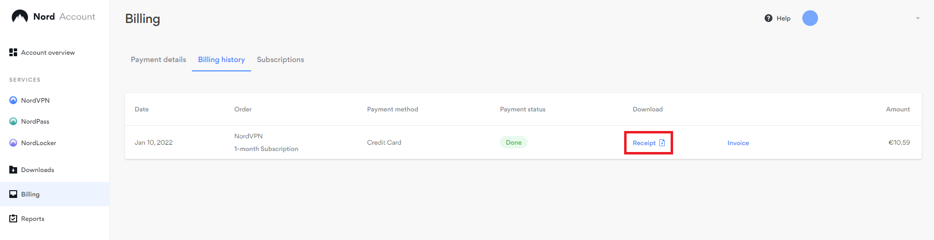Click the NordPass service icon
Screen dimensions: 934x240
pos(13,121)
